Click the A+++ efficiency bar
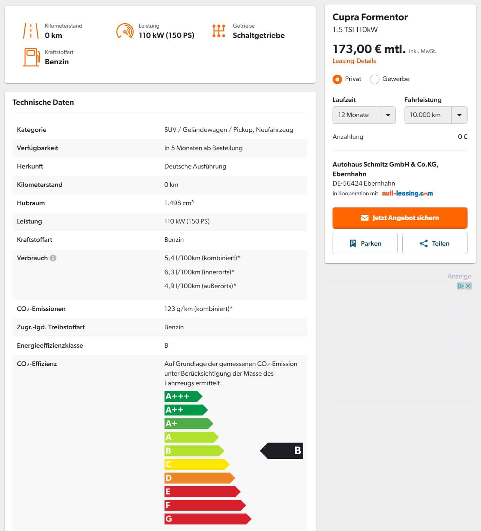 tap(183, 396)
